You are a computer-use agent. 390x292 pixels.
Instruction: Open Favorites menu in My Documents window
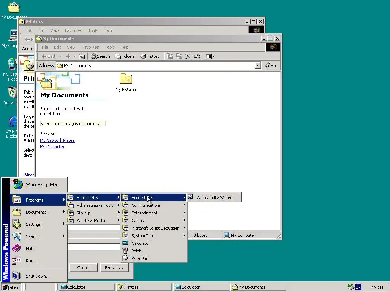click(90, 47)
